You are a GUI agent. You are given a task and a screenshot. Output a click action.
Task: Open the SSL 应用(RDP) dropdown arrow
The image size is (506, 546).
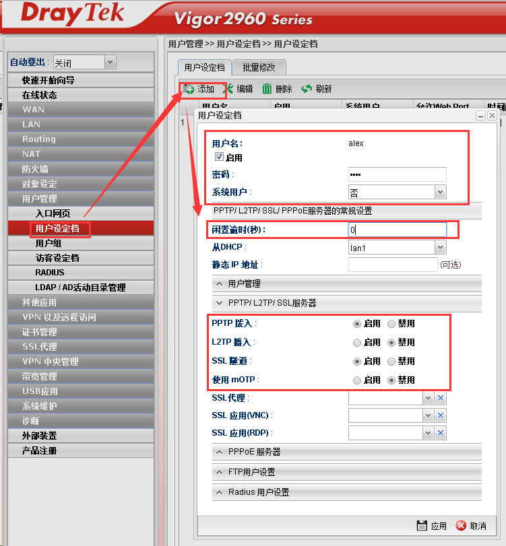click(x=429, y=433)
